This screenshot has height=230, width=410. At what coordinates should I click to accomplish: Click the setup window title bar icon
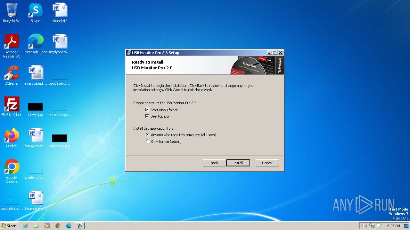pos(129,53)
